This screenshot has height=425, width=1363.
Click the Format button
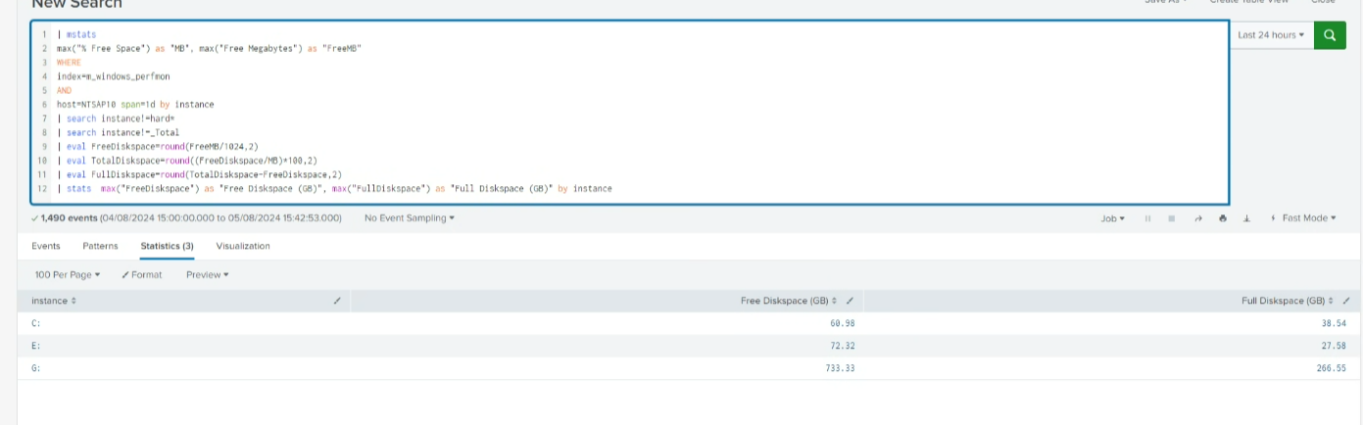tap(142, 275)
